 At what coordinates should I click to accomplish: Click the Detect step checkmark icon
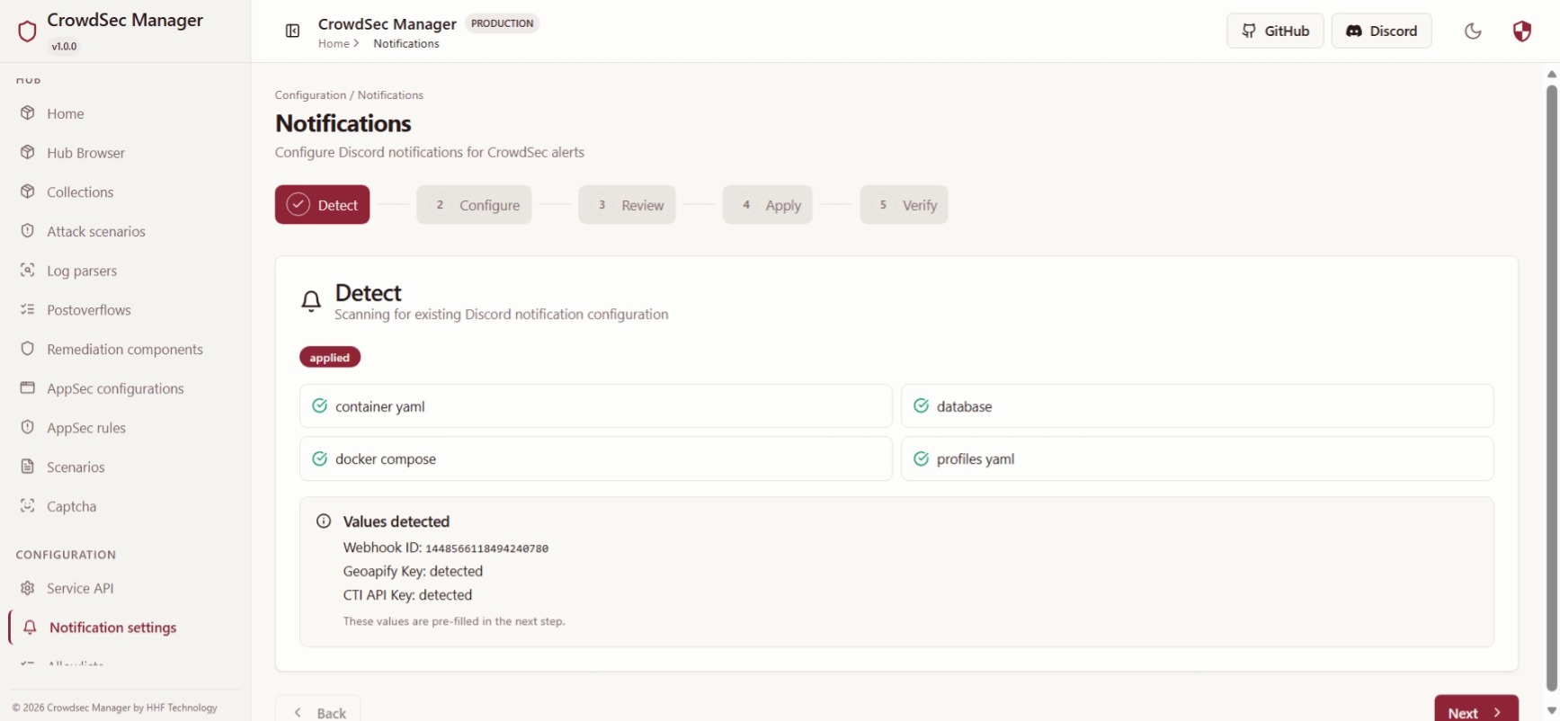click(x=298, y=205)
